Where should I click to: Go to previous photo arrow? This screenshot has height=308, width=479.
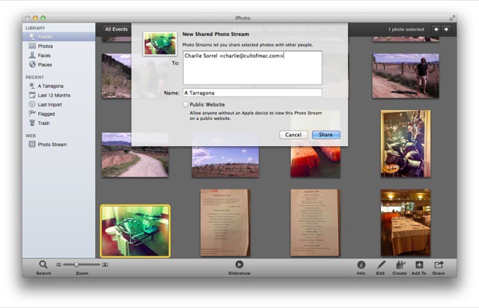click(x=436, y=29)
